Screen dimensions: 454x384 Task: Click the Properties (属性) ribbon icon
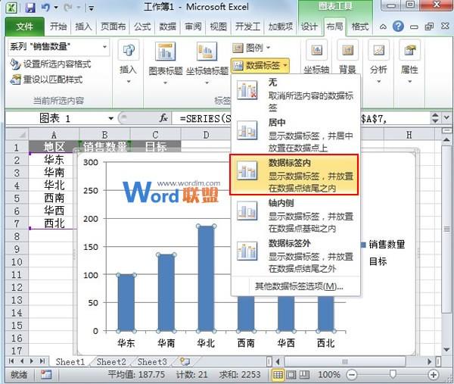[x=409, y=60]
